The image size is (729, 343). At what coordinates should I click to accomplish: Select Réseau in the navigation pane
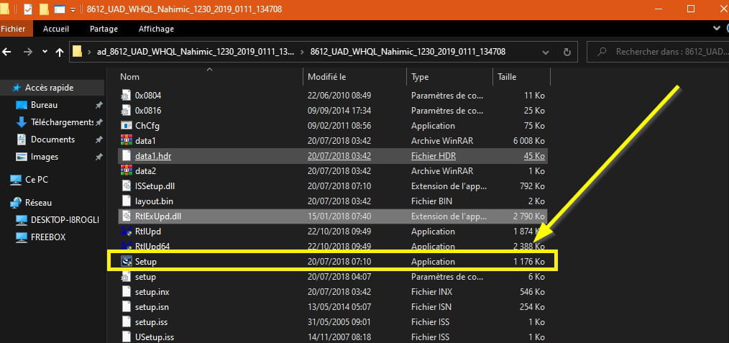pyautogui.click(x=38, y=203)
